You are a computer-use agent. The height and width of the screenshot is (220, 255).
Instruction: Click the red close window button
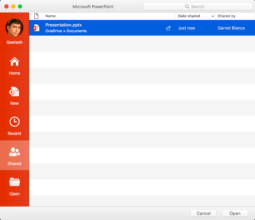(x=6, y=6)
